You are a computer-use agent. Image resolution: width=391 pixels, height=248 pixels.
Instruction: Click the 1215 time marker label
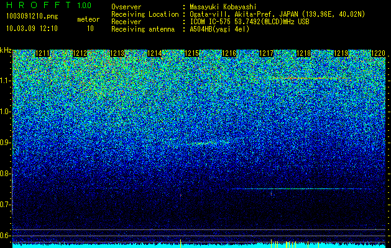(191, 53)
